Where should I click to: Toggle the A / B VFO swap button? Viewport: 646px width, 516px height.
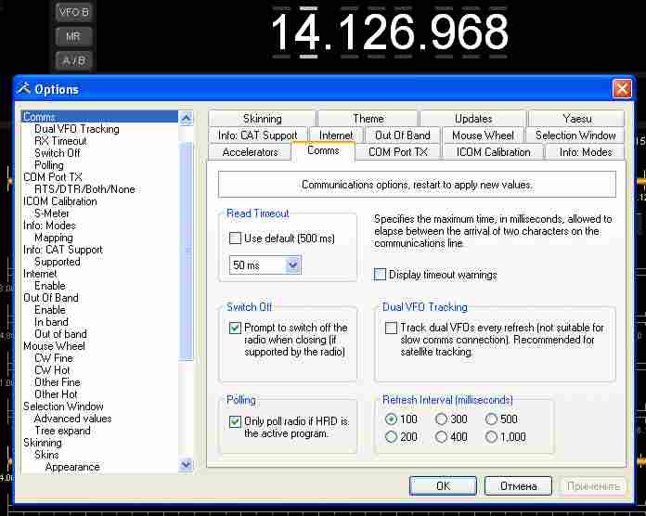(x=73, y=61)
